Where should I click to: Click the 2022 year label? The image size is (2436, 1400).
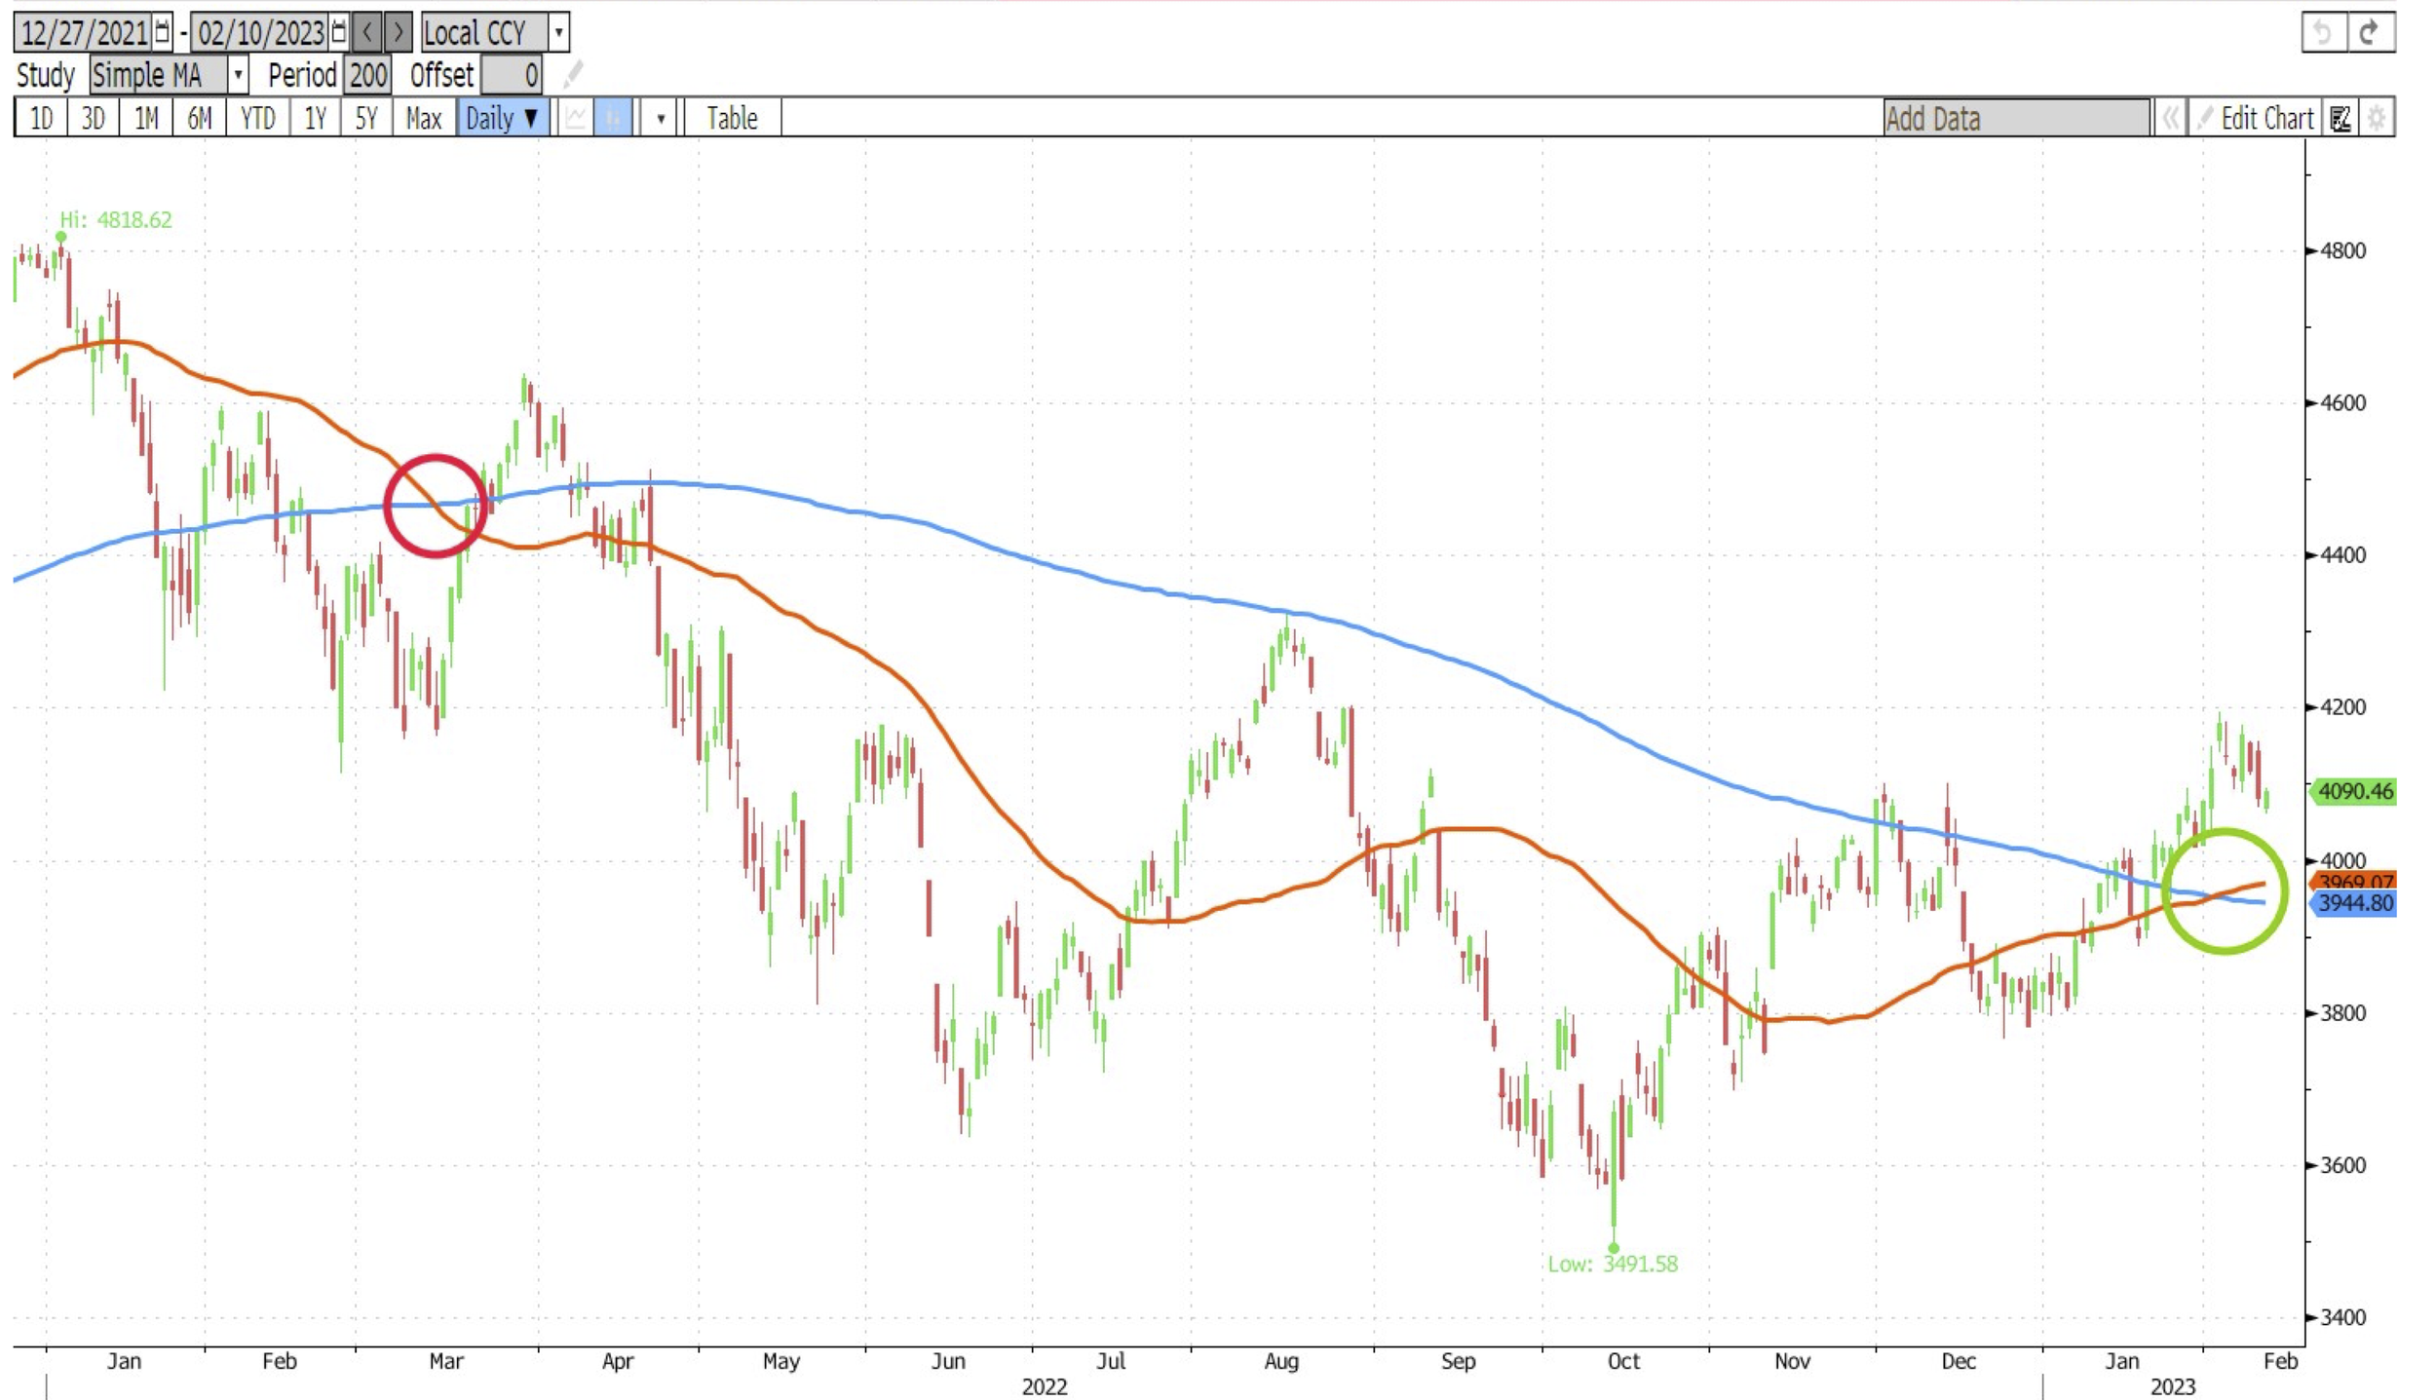[1045, 1386]
